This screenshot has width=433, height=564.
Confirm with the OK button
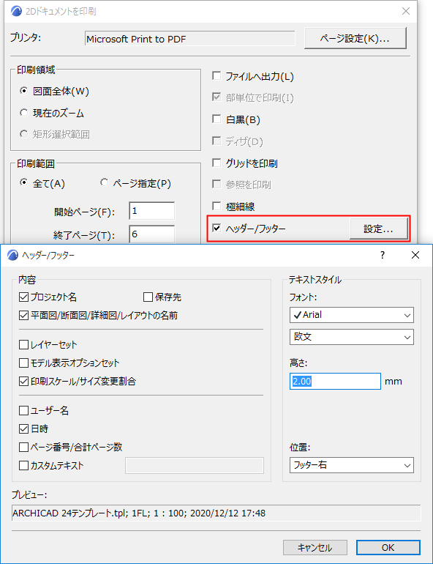pyautogui.click(x=388, y=547)
